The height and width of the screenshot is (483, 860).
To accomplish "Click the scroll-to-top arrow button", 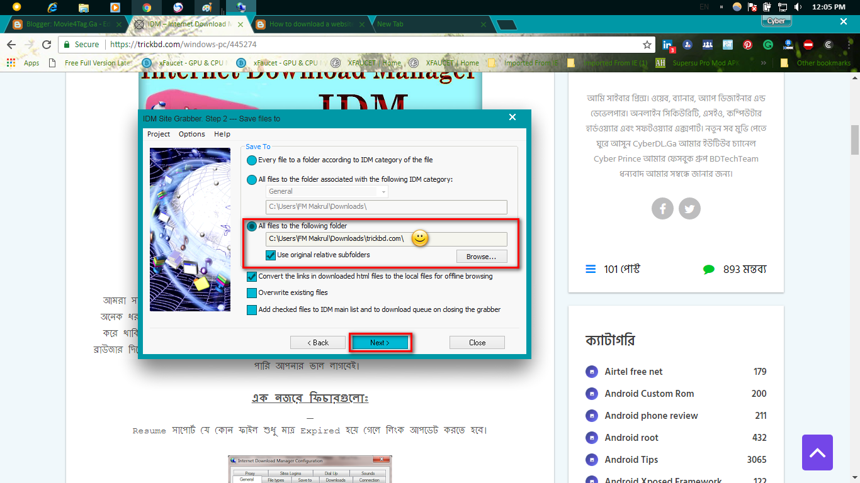I will 817,452.
